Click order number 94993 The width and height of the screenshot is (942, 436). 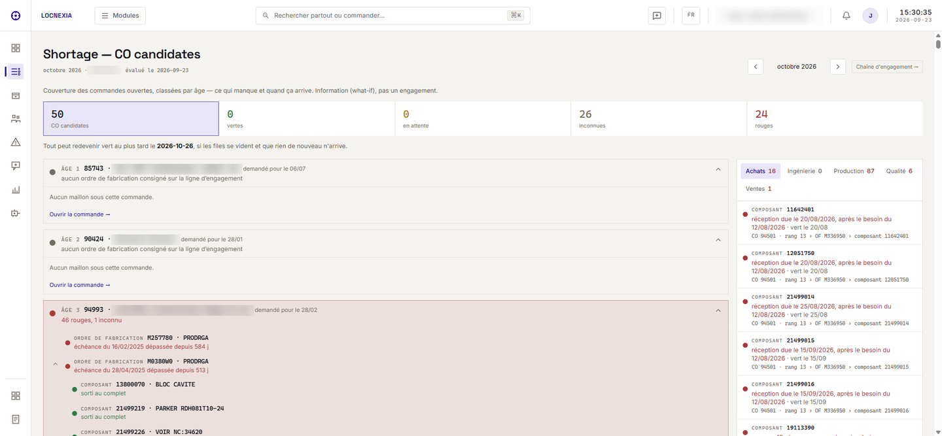94,310
